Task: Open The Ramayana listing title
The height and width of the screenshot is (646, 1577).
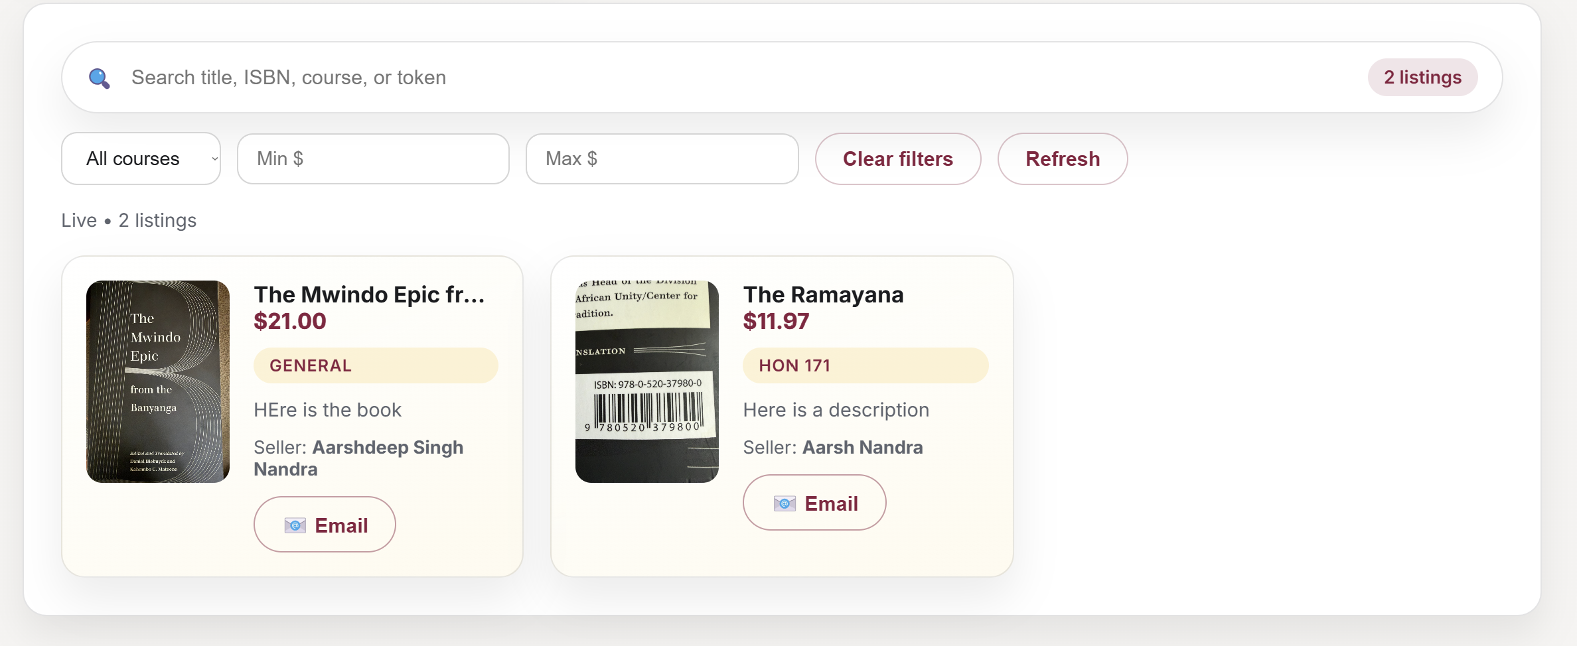Action: (x=823, y=294)
